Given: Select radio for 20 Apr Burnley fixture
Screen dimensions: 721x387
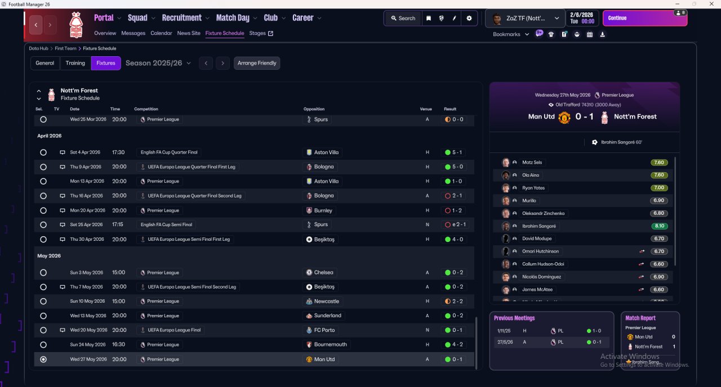Looking at the screenshot, I should [43, 210].
